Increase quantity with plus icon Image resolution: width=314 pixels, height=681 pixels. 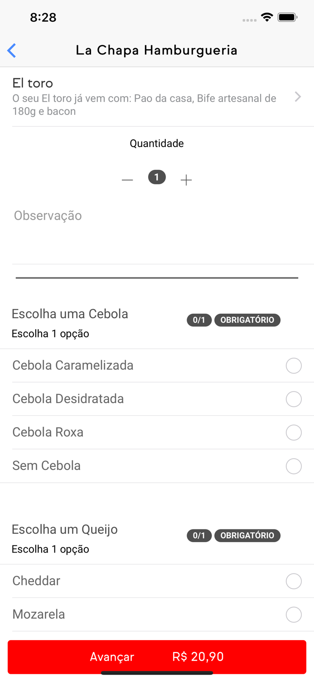click(186, 180)
